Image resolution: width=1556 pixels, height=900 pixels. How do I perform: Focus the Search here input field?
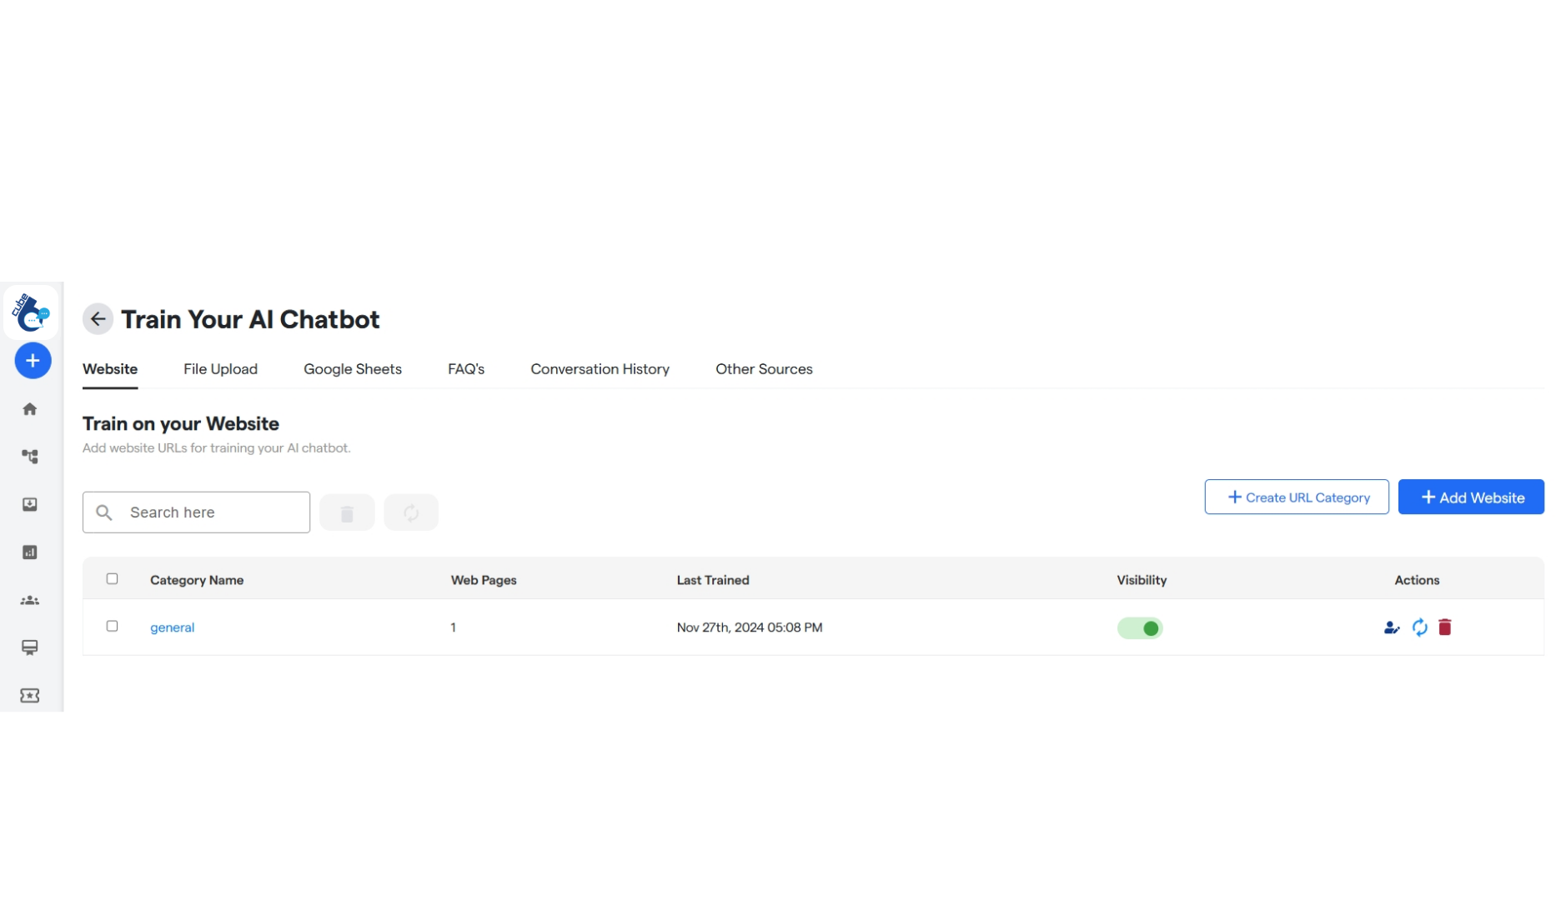196,512
